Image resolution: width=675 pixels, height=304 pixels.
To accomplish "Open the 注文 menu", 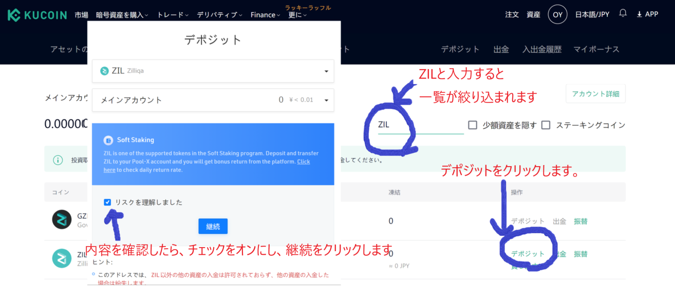I will [512, 14].
